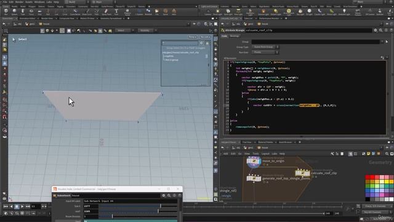Open the viewport Select mode dropdown
This screenshot has height=222, width=394.
pos(124,30)
